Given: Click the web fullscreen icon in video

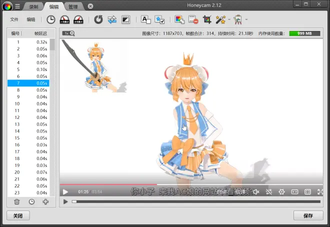Looking at the screenshot, I should [307, 191].
